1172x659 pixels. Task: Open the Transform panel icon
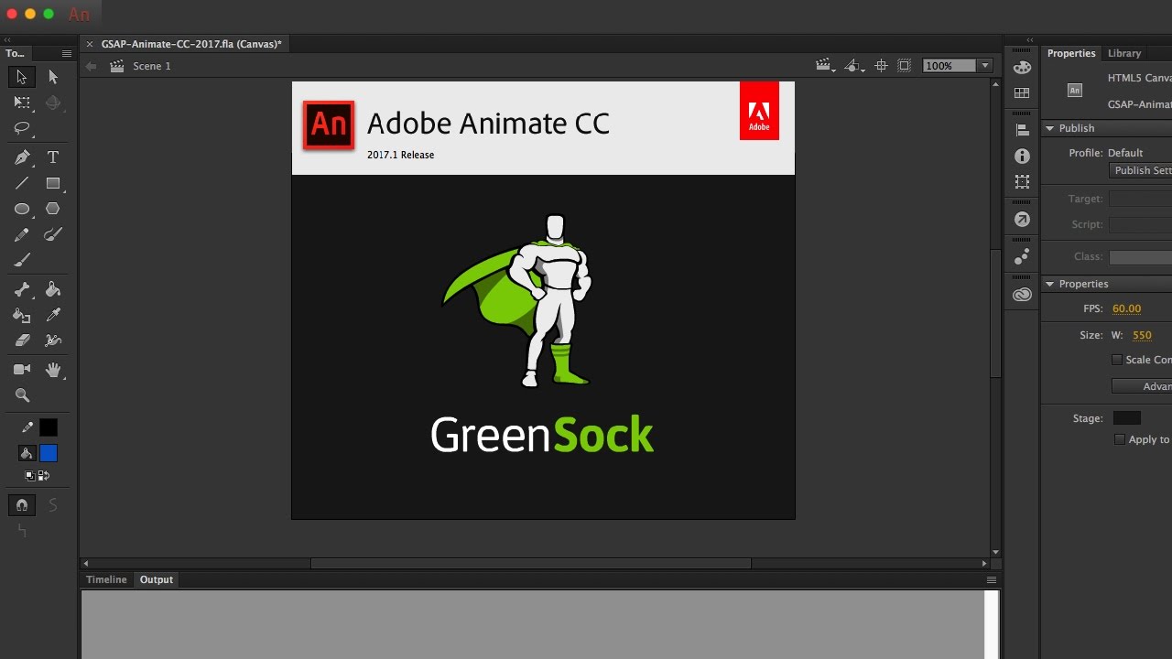tap(1023, 182)
